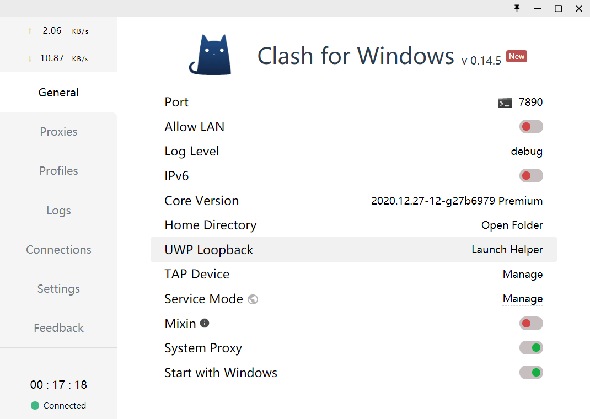Screen dimensions: 590x419
Task: Click the green Connected status dot
Action: pyautogui.click(x=35, y=406)
